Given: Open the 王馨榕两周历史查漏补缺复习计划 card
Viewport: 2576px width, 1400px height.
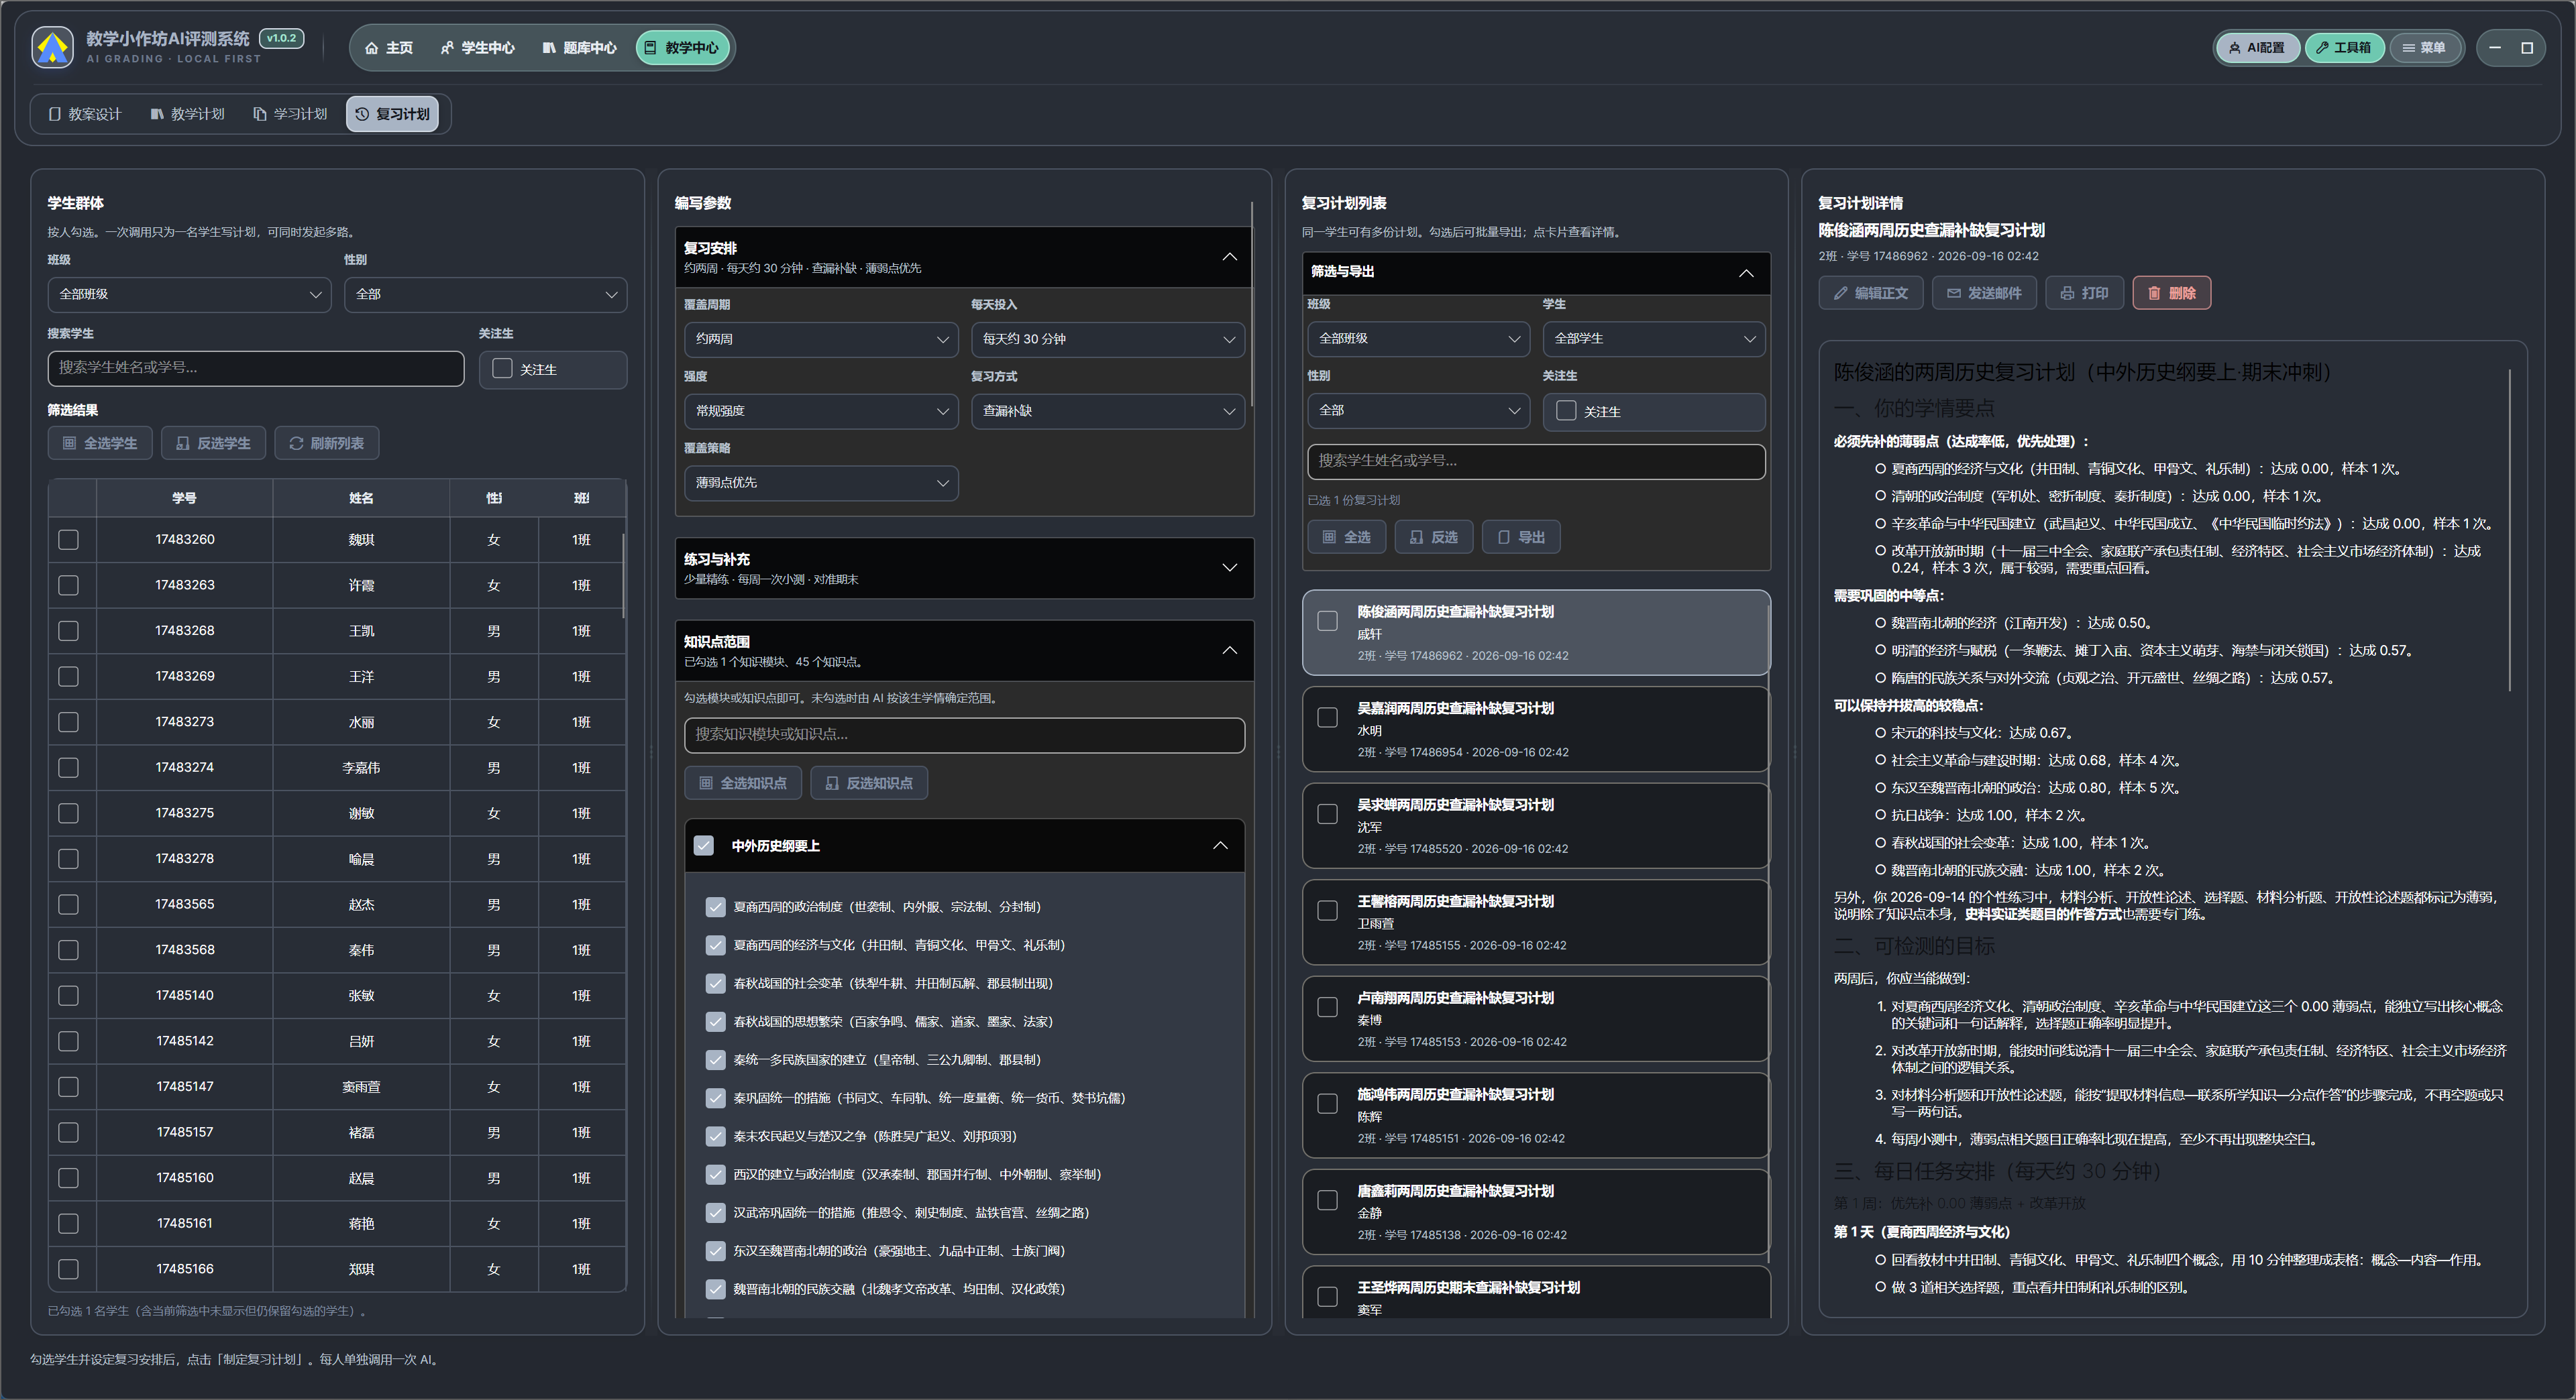Looking at the screenshot, I should pos(1536,923).
